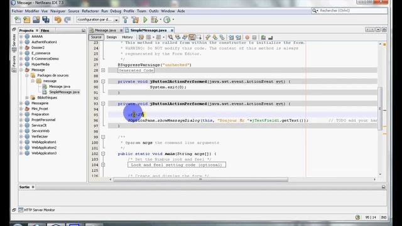
Task: Click the Find Previous Occurrence icon
Action: tap(178, 38)
